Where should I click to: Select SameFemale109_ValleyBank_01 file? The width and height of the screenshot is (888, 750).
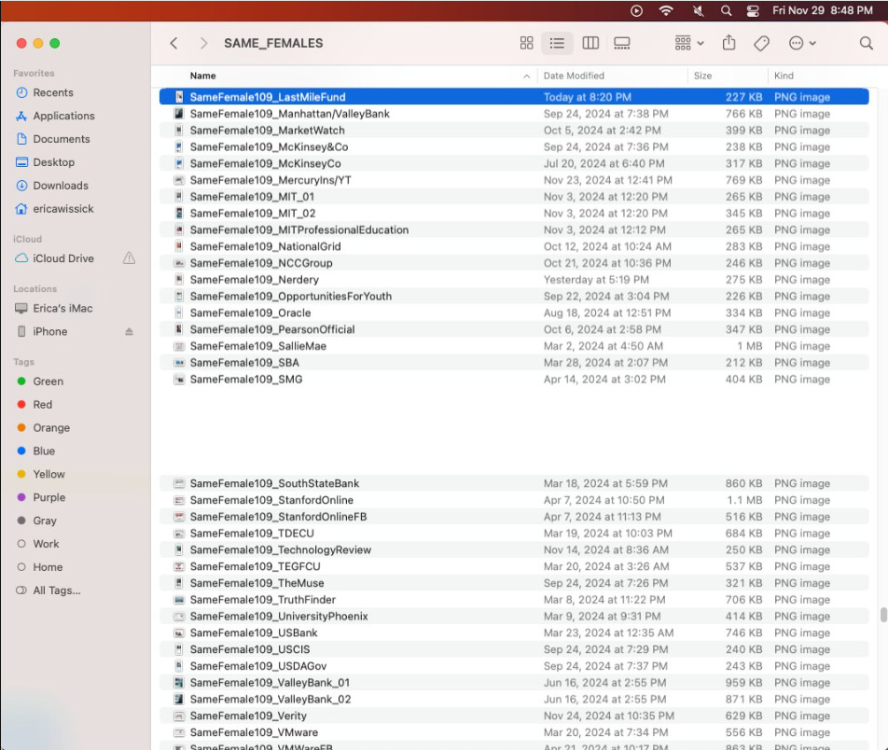[x=514, y=683]
